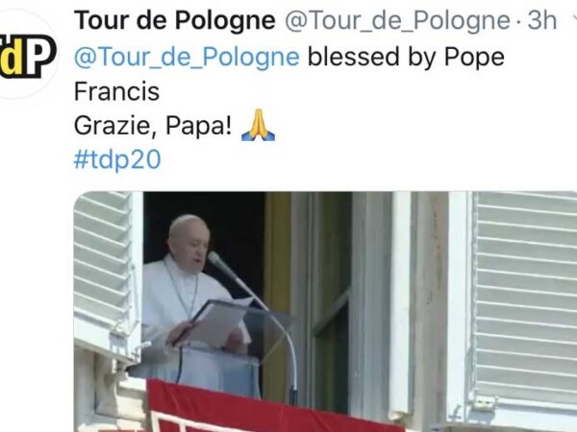Click the tweet text 'blessed by Pope'

[x=406, y=58]
